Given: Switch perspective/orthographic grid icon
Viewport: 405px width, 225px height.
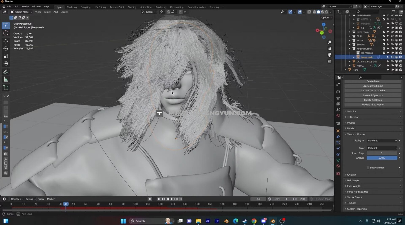Looking at the screenshot, I should point(330,62).
